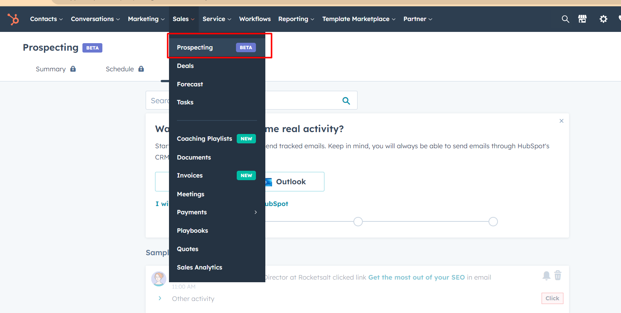Collapse the Sales menu

[184, 19]
